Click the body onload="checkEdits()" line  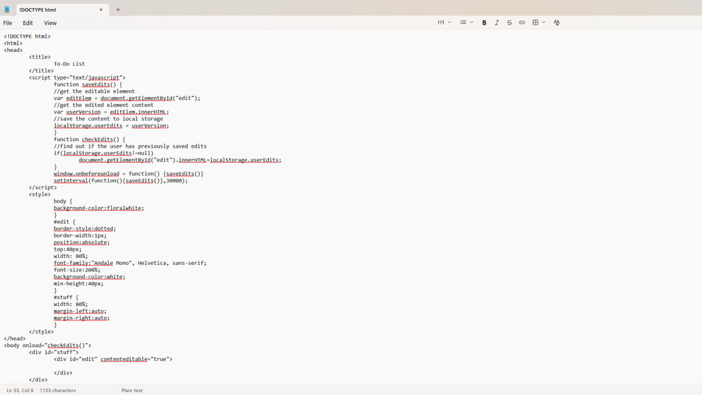click(48, 345)
